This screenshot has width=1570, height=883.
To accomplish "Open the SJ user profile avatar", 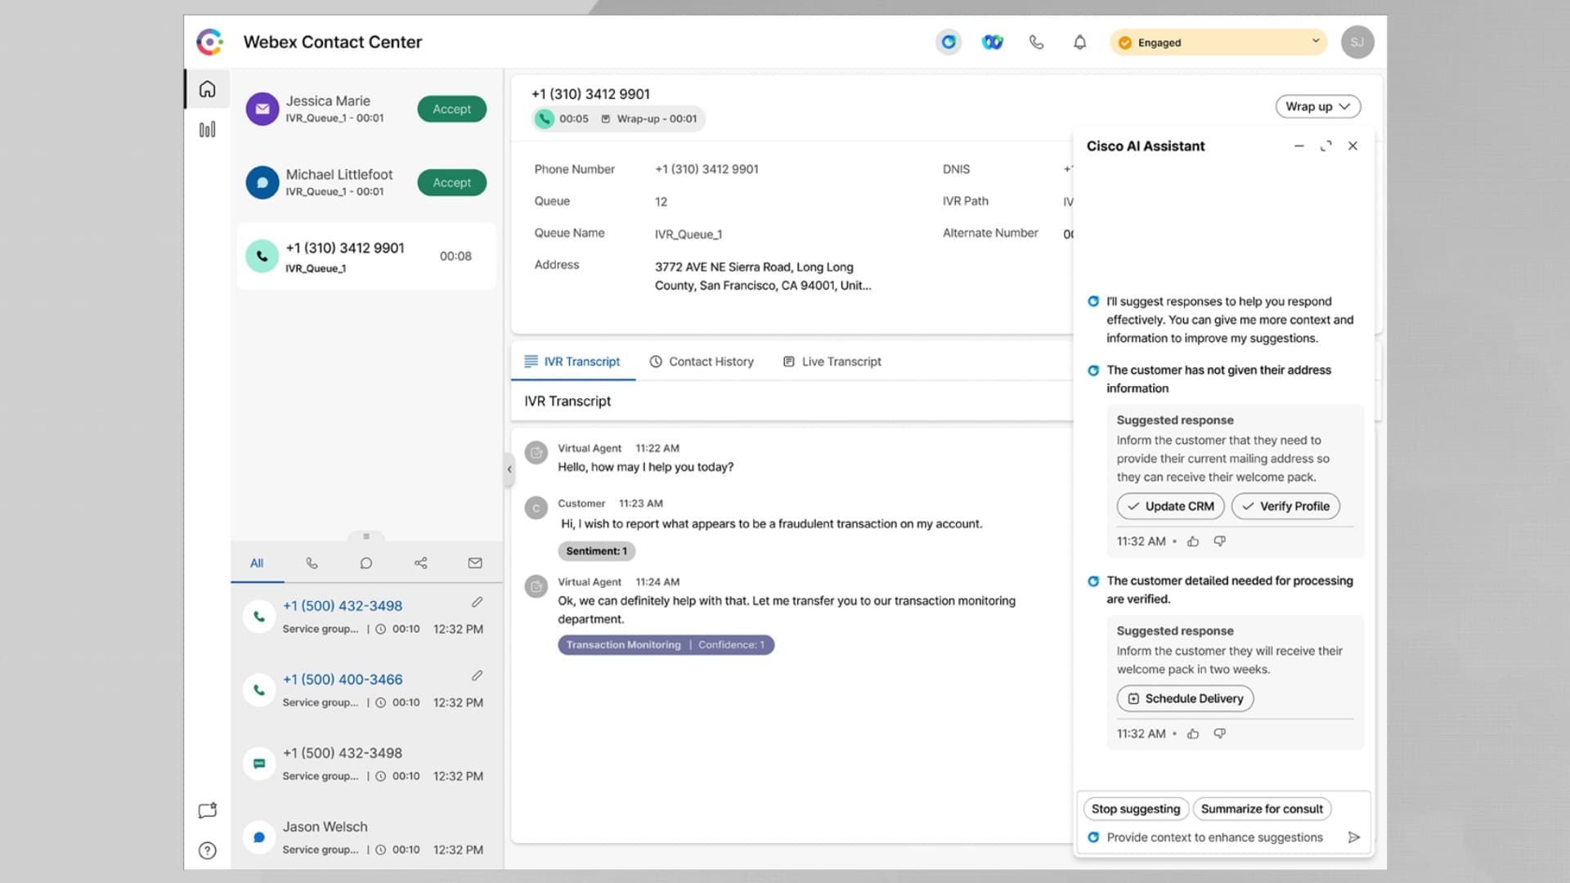I will pyautogui.click(x=1357, y=42).
